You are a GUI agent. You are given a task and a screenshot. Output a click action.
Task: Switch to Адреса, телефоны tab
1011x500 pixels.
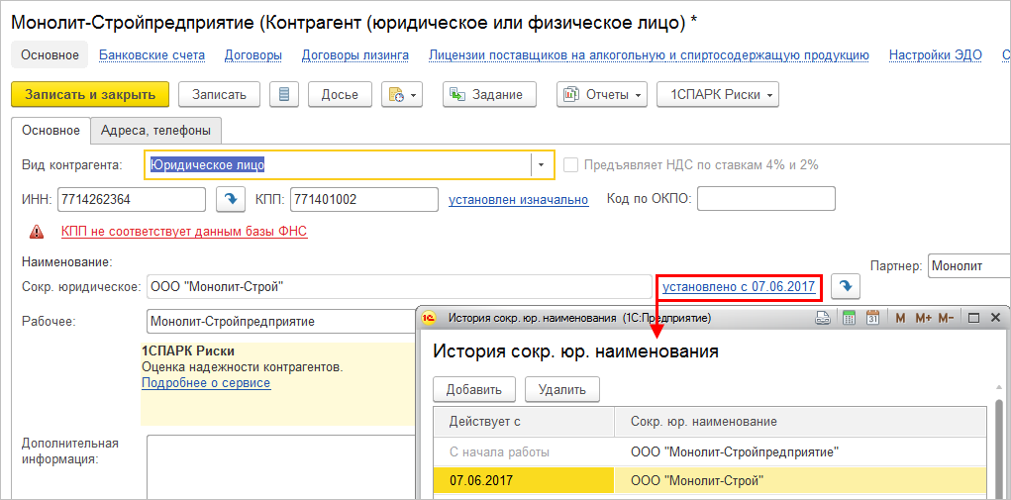pos(155,131)
